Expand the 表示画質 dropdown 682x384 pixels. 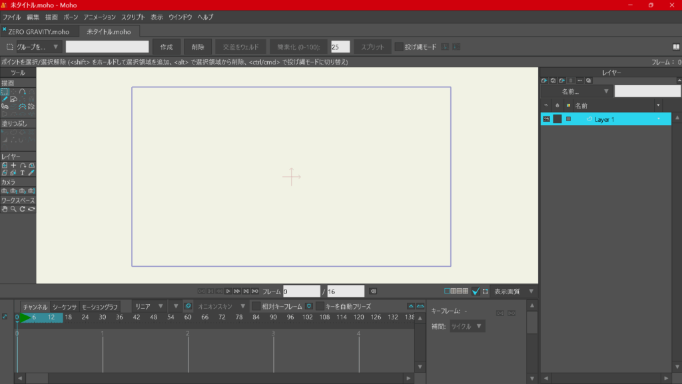(513, 291)
